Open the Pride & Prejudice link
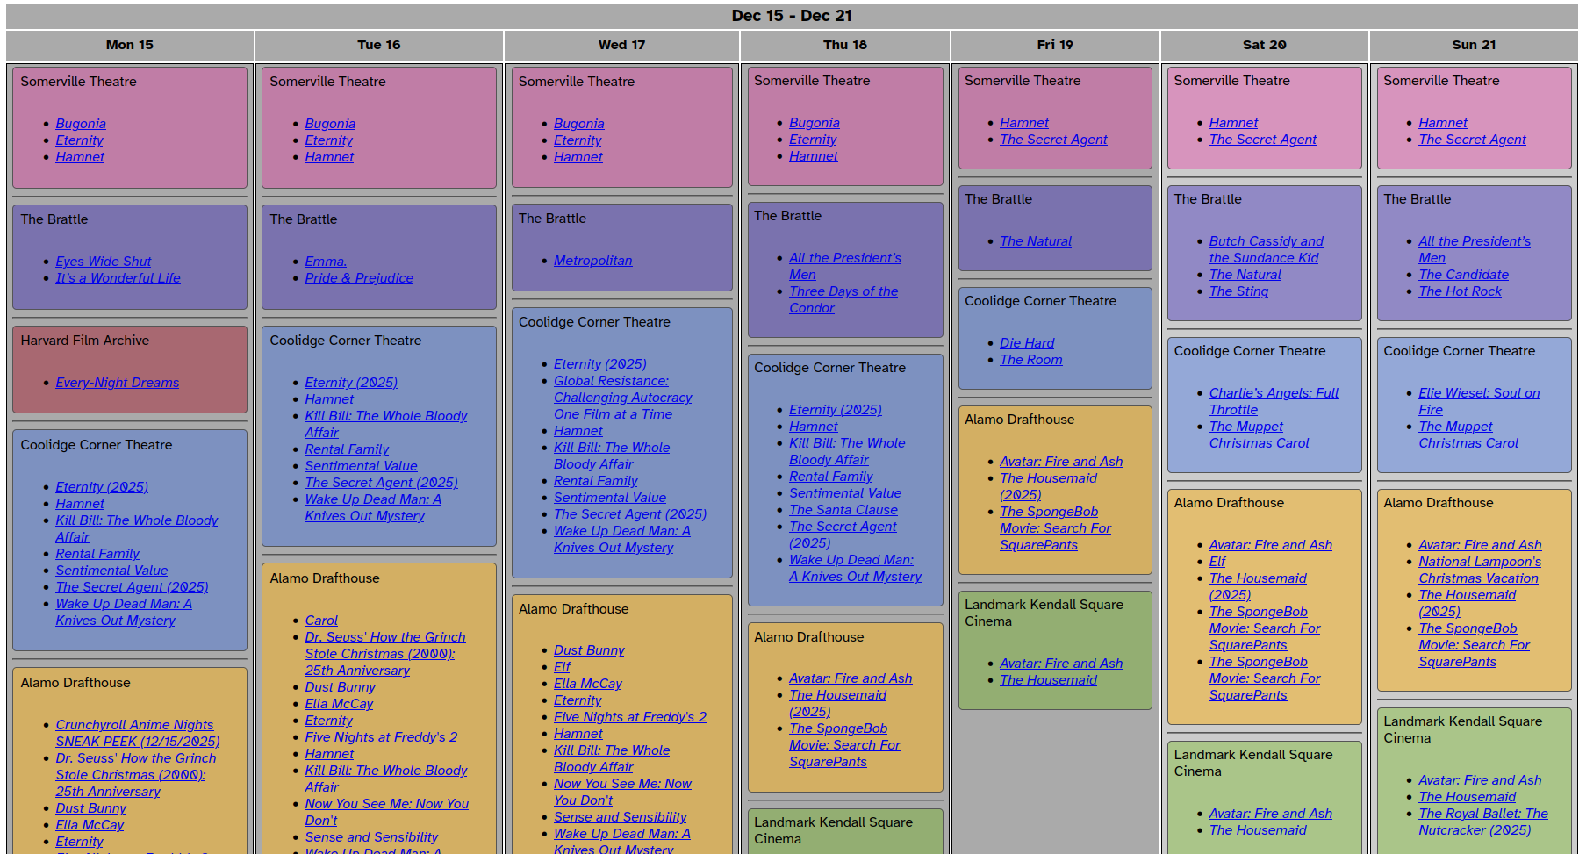The width and height of the screenshot is (1579, 854). click(x=359, y=278)
